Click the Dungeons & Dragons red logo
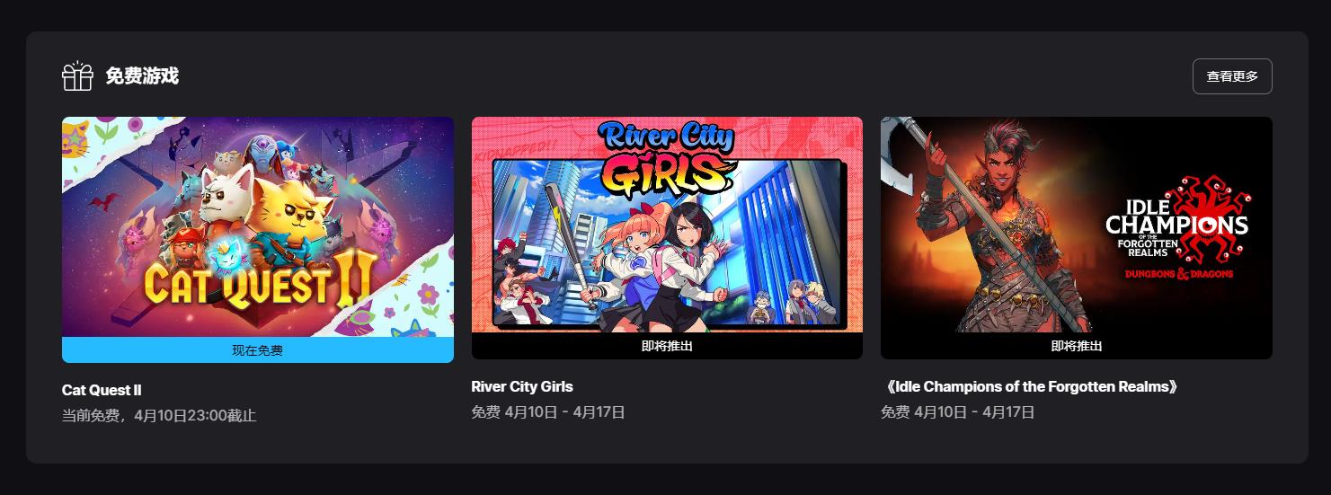Screen dimensions: 1331x495 click(x=1178, y=273)
